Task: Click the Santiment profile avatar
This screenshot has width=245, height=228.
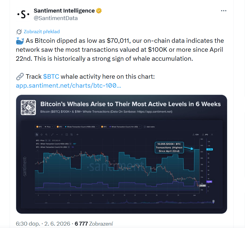Action: pos(23,14)
